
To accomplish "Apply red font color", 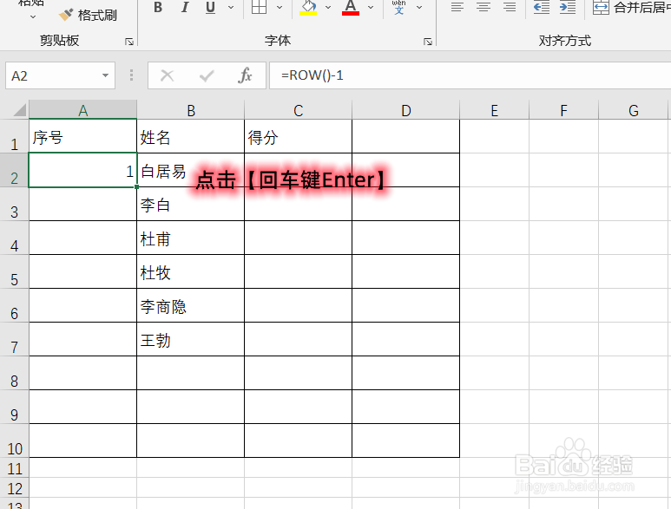I will [351, 7].
